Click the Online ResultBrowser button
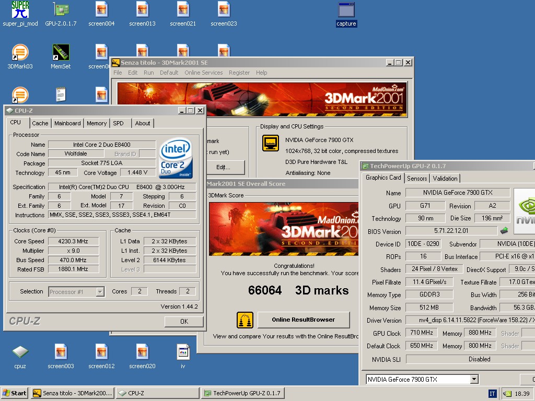 pos(304,320)
